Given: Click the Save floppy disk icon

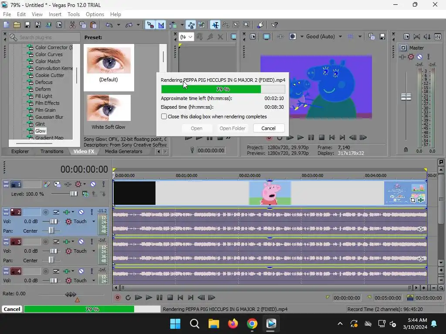Looking at the screenshot, I should point(27,25).
